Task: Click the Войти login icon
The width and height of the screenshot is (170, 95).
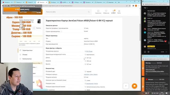Action: point(119,12)
